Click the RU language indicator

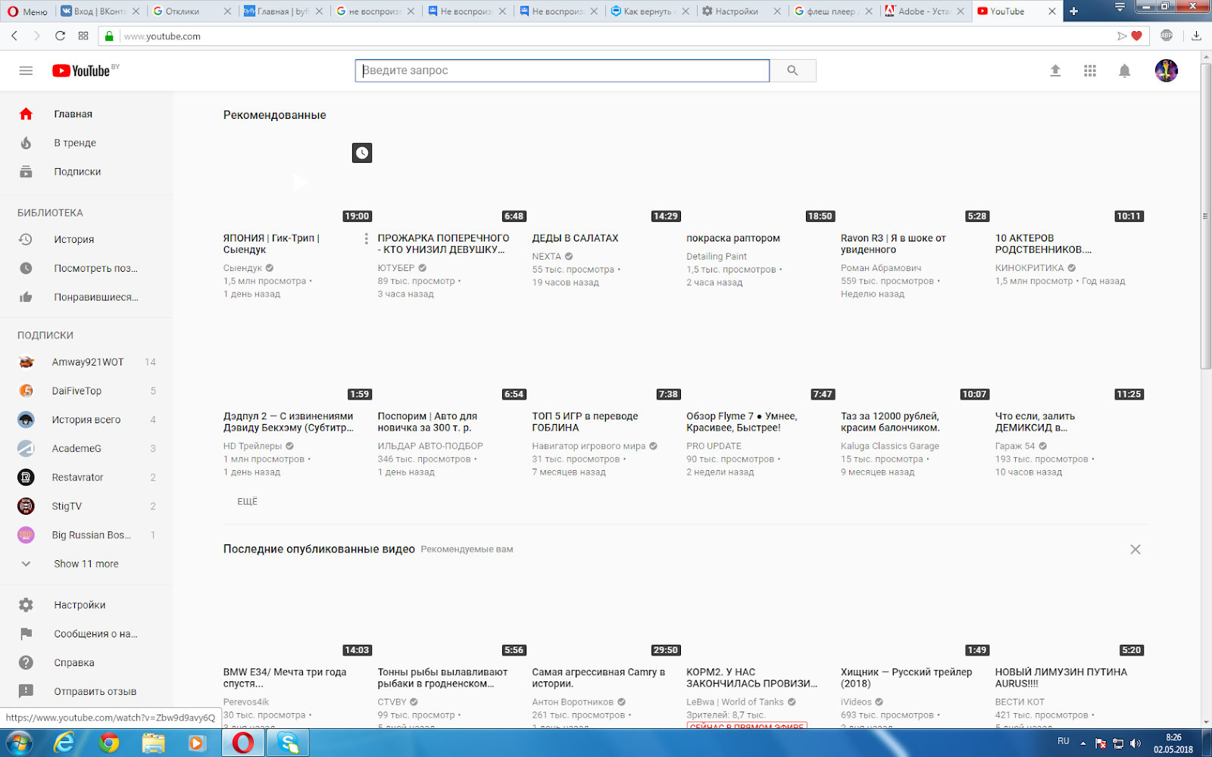1064,741
